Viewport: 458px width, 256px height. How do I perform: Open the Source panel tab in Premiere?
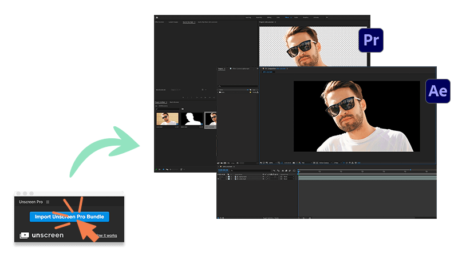point(188,22)
